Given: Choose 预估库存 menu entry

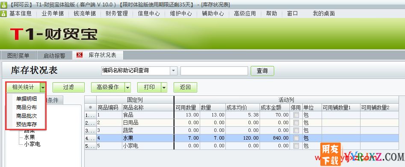Looking at the screenshot, I should pyautogui.click(x=27, y=124).
